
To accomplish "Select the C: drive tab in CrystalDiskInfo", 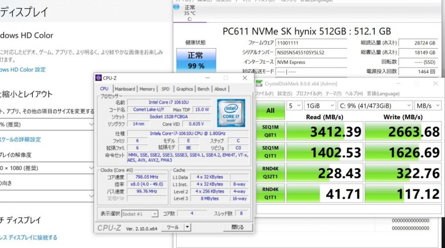I will click(190, 13).
